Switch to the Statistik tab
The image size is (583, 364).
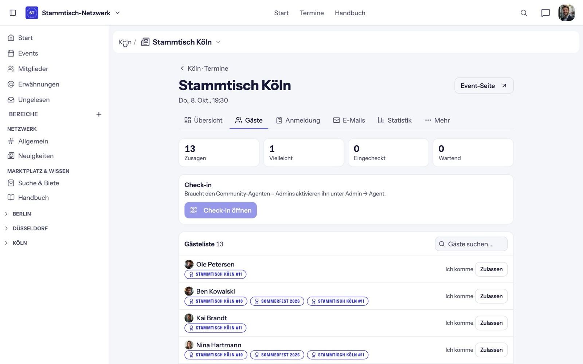(x=395, y=120)
